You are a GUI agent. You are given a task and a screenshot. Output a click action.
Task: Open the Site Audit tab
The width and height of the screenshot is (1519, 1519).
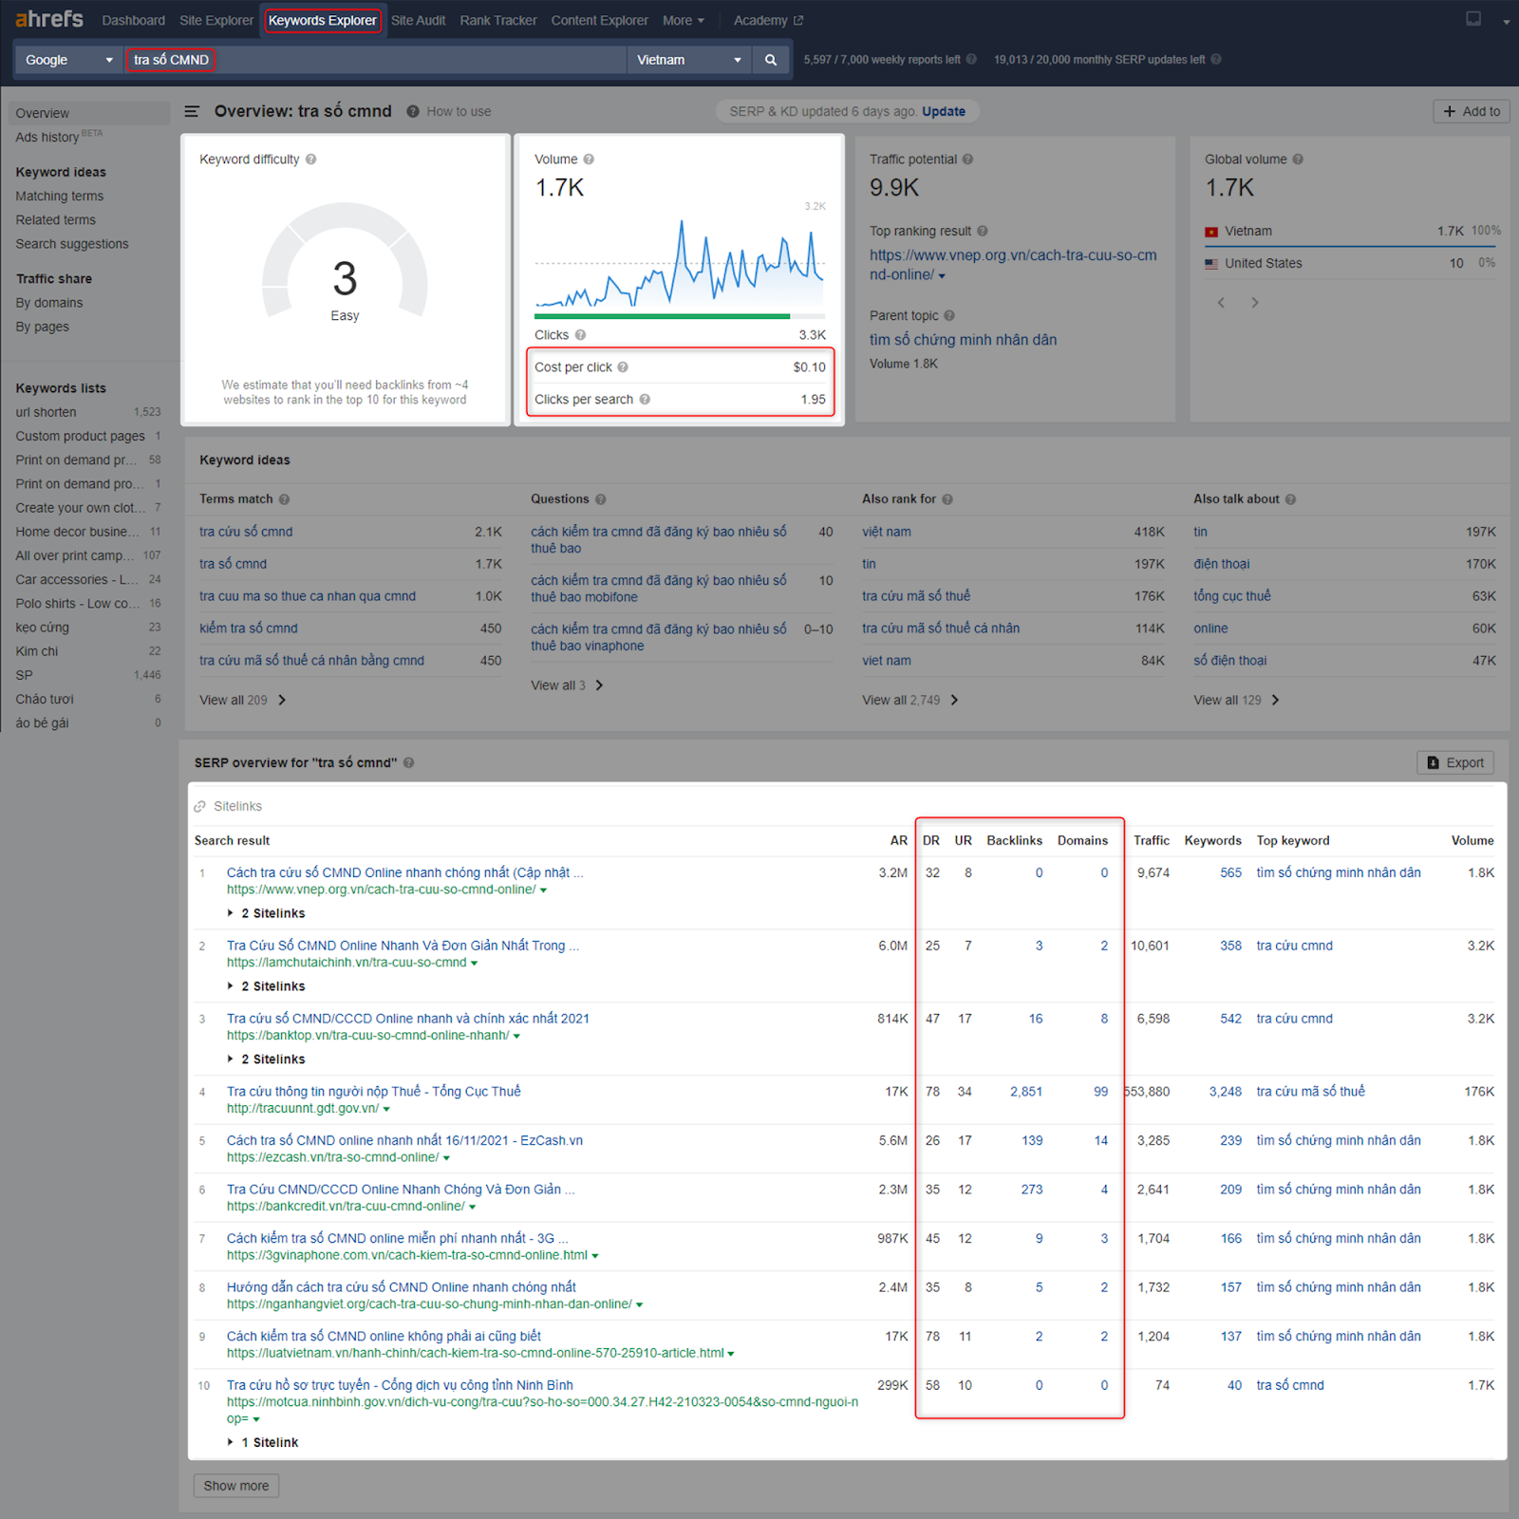[x=418, y=20]
